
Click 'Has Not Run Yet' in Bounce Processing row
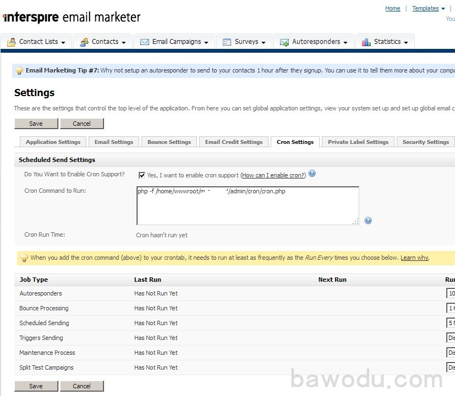click(156, 308)
